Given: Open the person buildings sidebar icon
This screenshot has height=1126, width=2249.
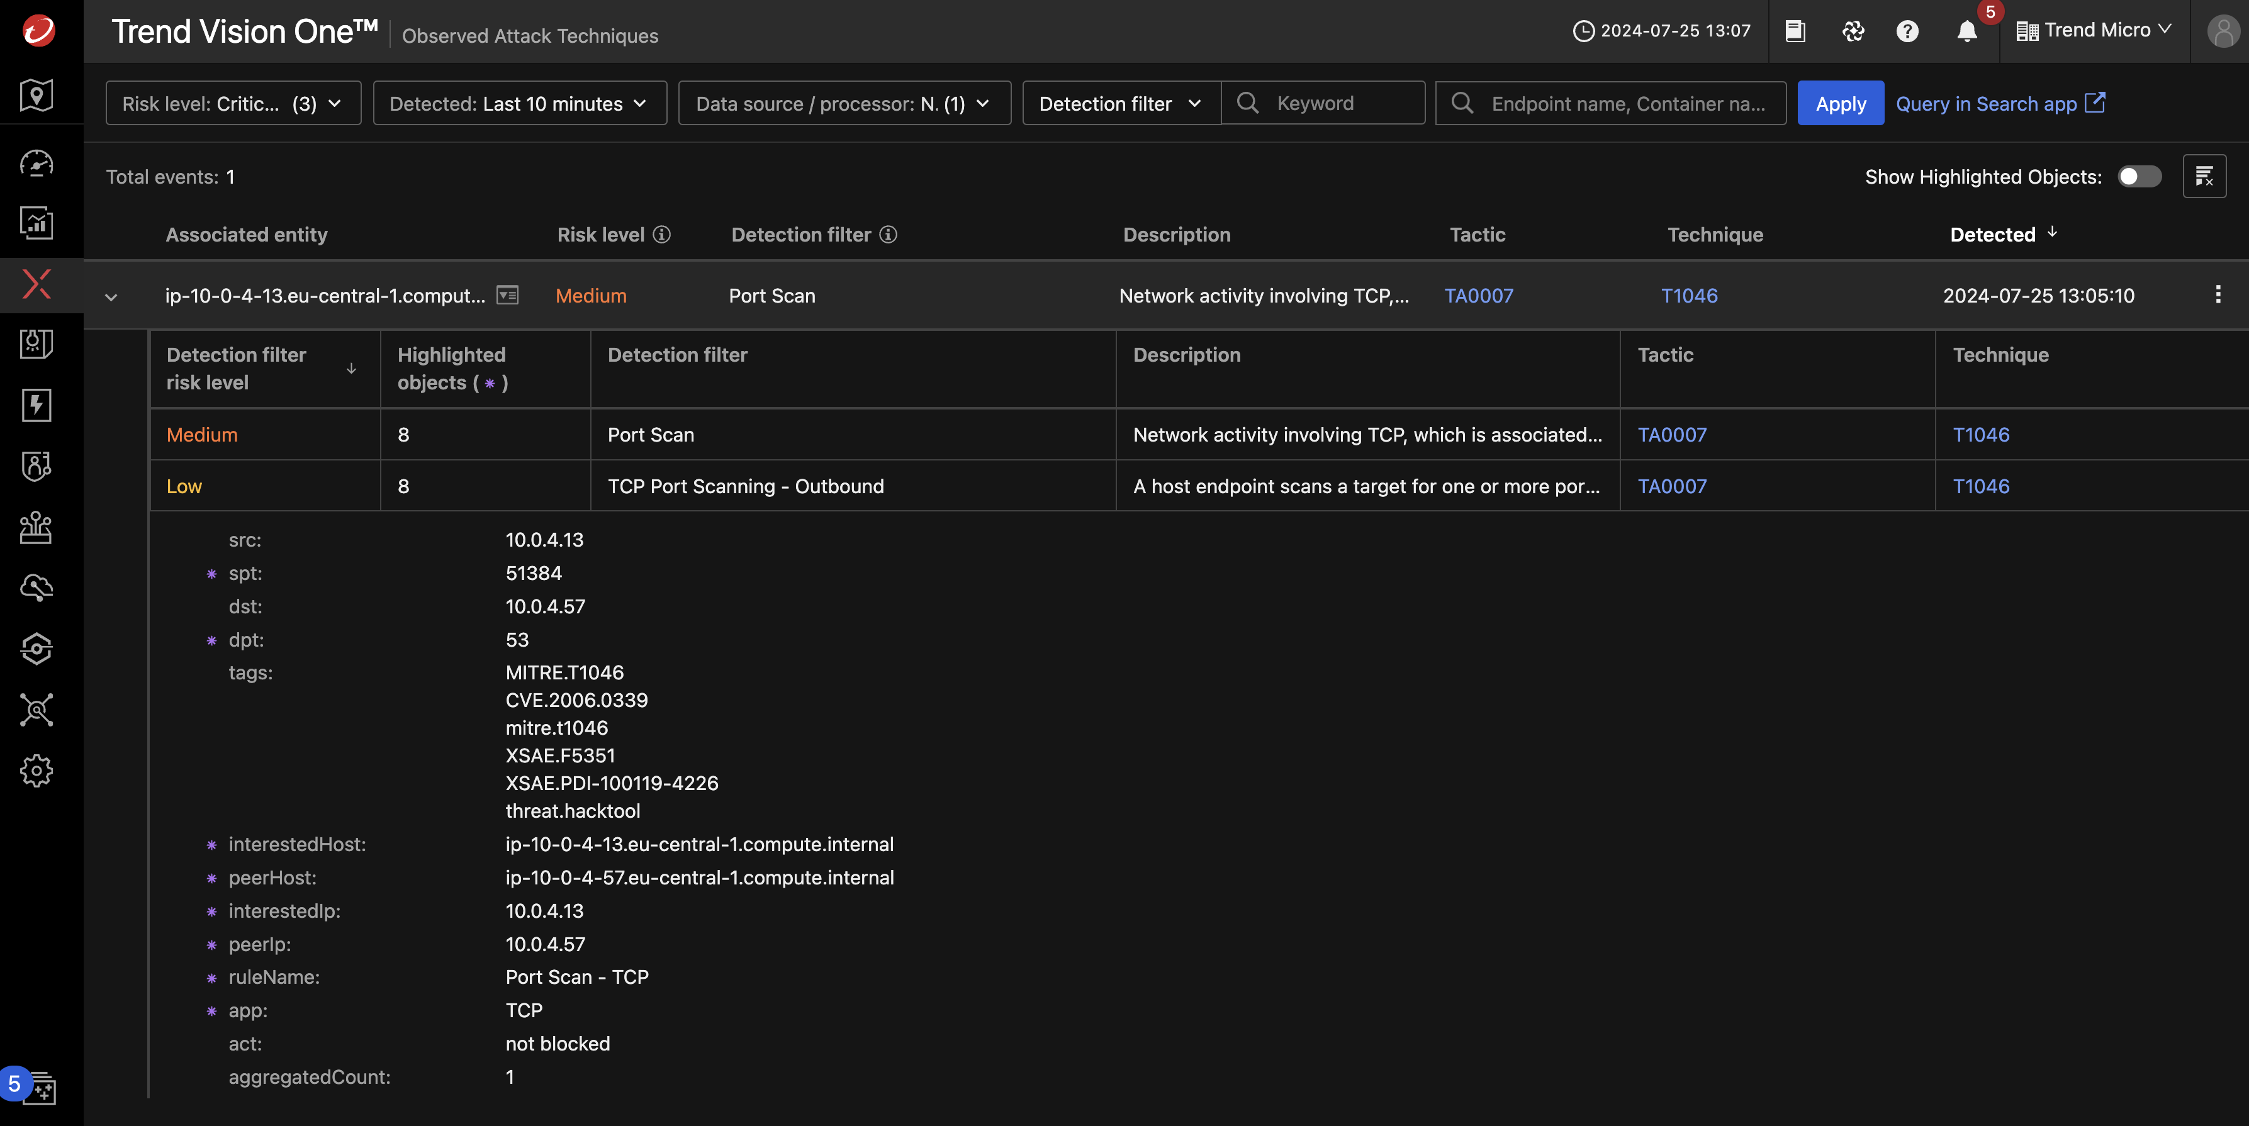Looking at the screenshot, I should click(36, 527).
